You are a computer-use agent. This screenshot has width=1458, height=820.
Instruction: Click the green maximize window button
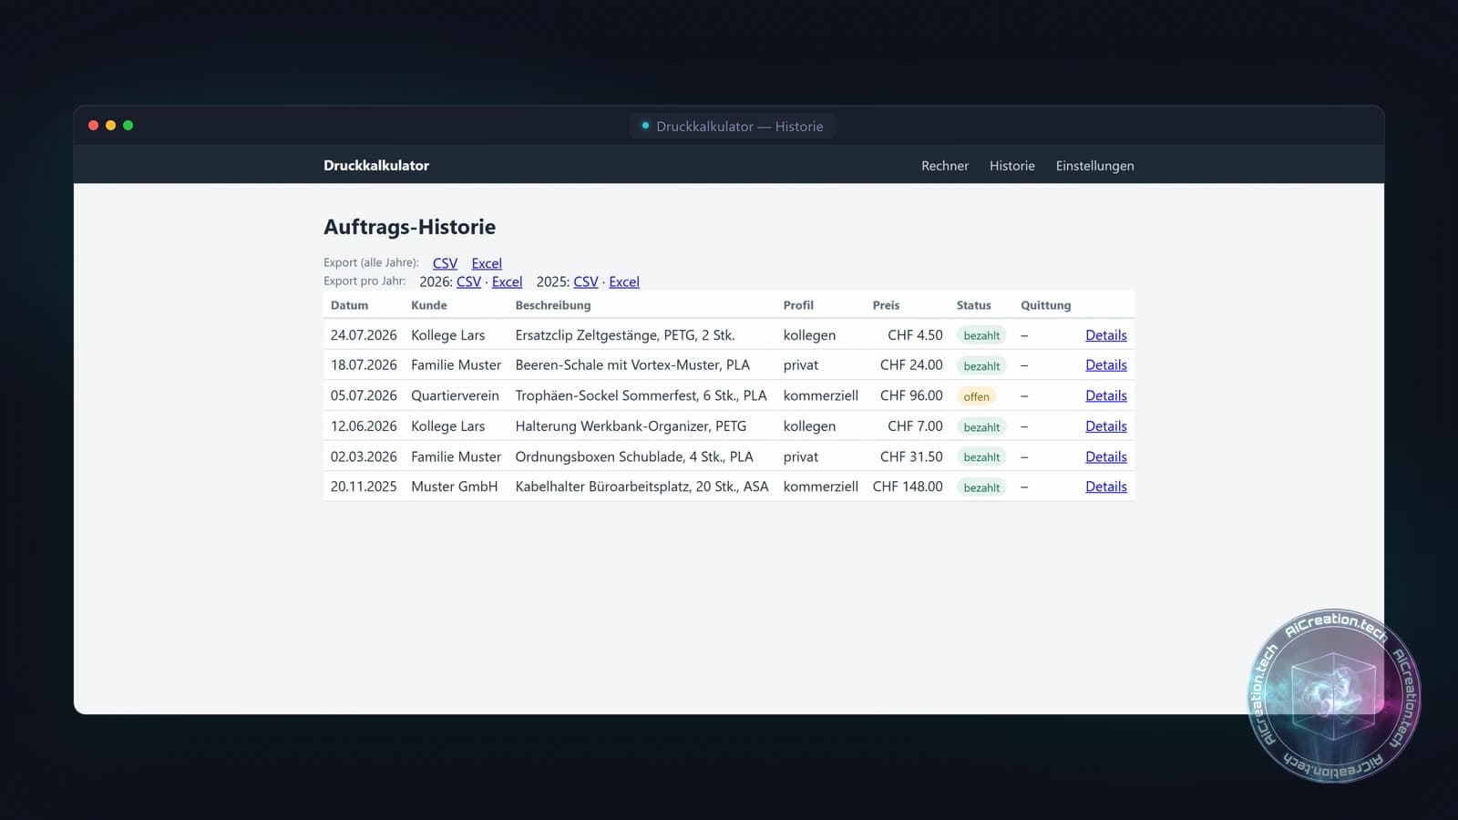pyautogui.click(x=128, y=126)
